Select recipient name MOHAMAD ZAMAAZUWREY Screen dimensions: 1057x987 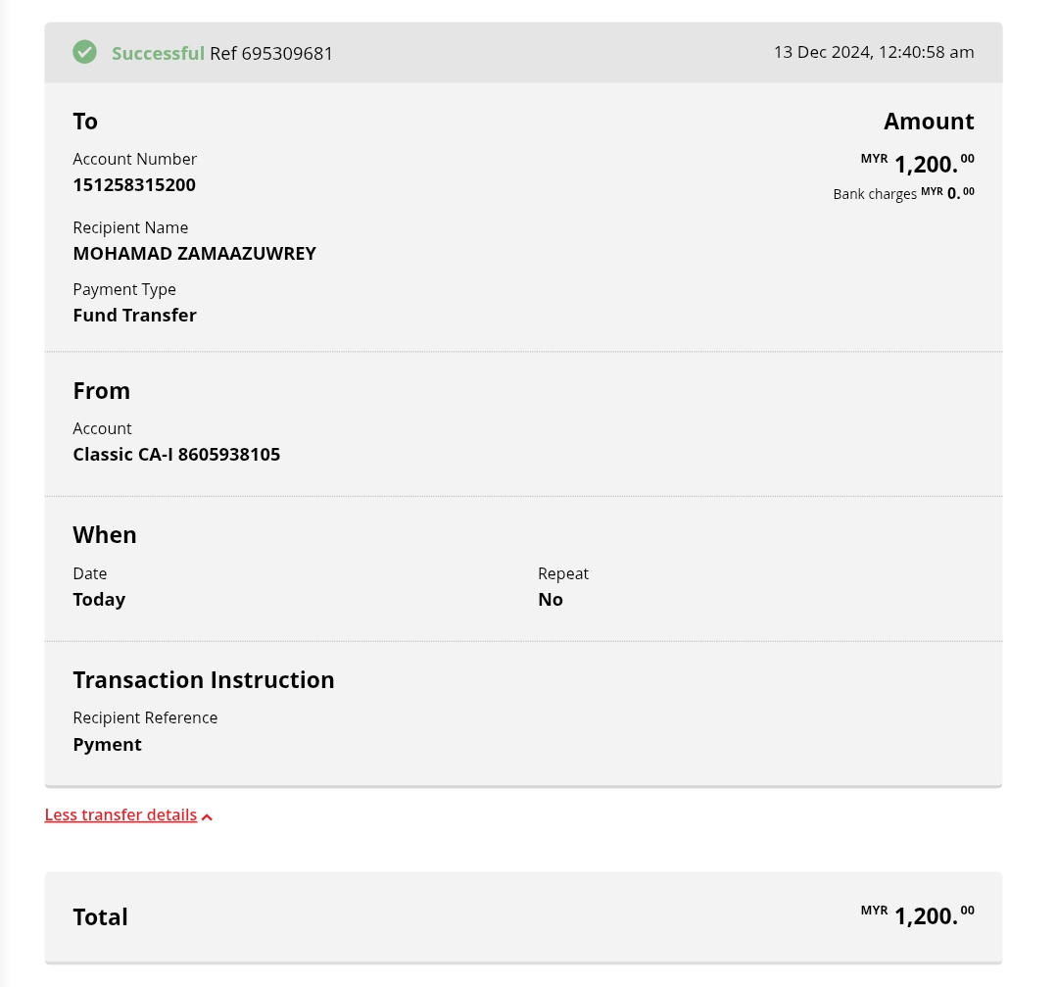194,253
